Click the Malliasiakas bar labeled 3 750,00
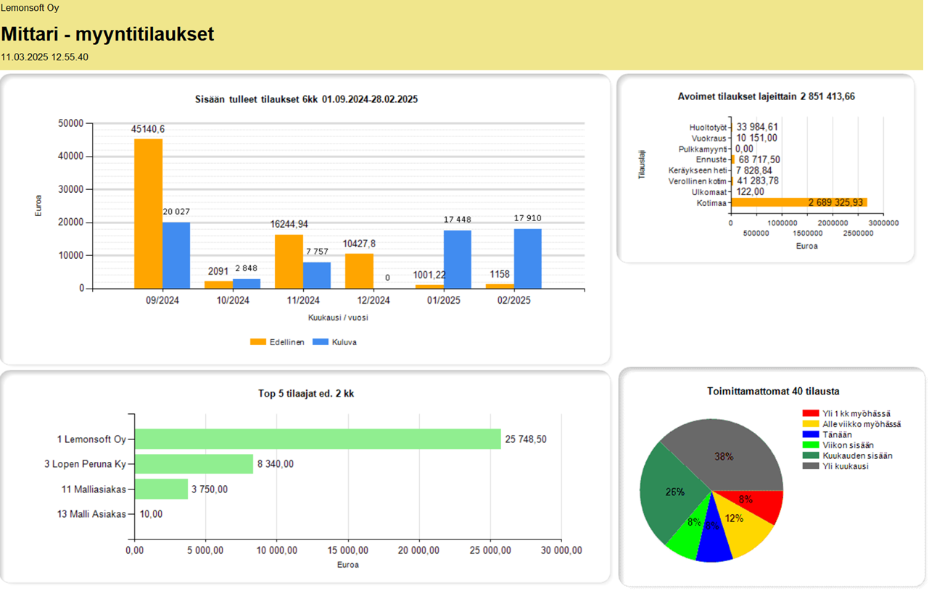This screenshot has width=937, height=596. 161,489
